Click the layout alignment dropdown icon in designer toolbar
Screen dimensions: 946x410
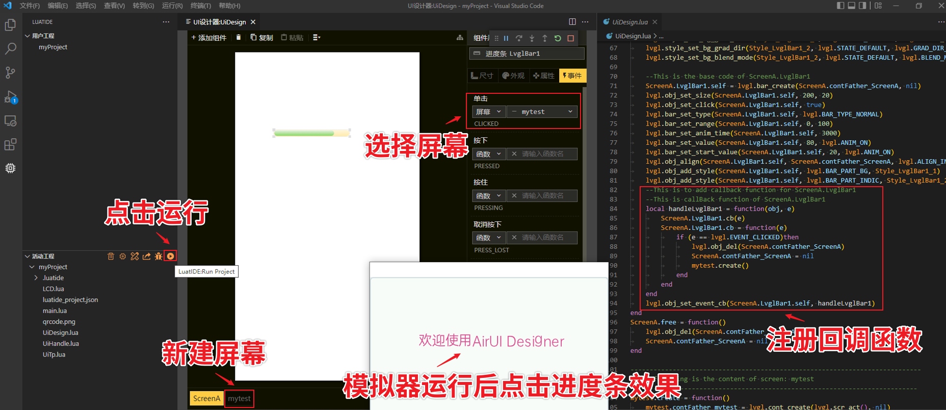[x=317, y=37]
